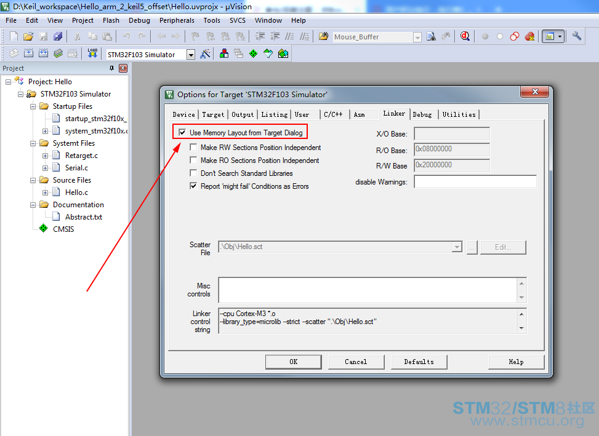Open the Scatter File dropdown arrow
Viewport: 599px width, 436px height.
click(457, 247)
